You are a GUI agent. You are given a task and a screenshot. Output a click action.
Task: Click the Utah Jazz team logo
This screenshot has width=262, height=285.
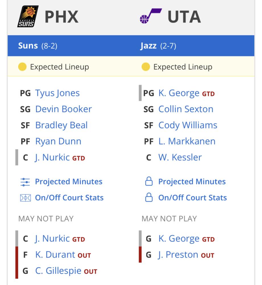[151, 16]
